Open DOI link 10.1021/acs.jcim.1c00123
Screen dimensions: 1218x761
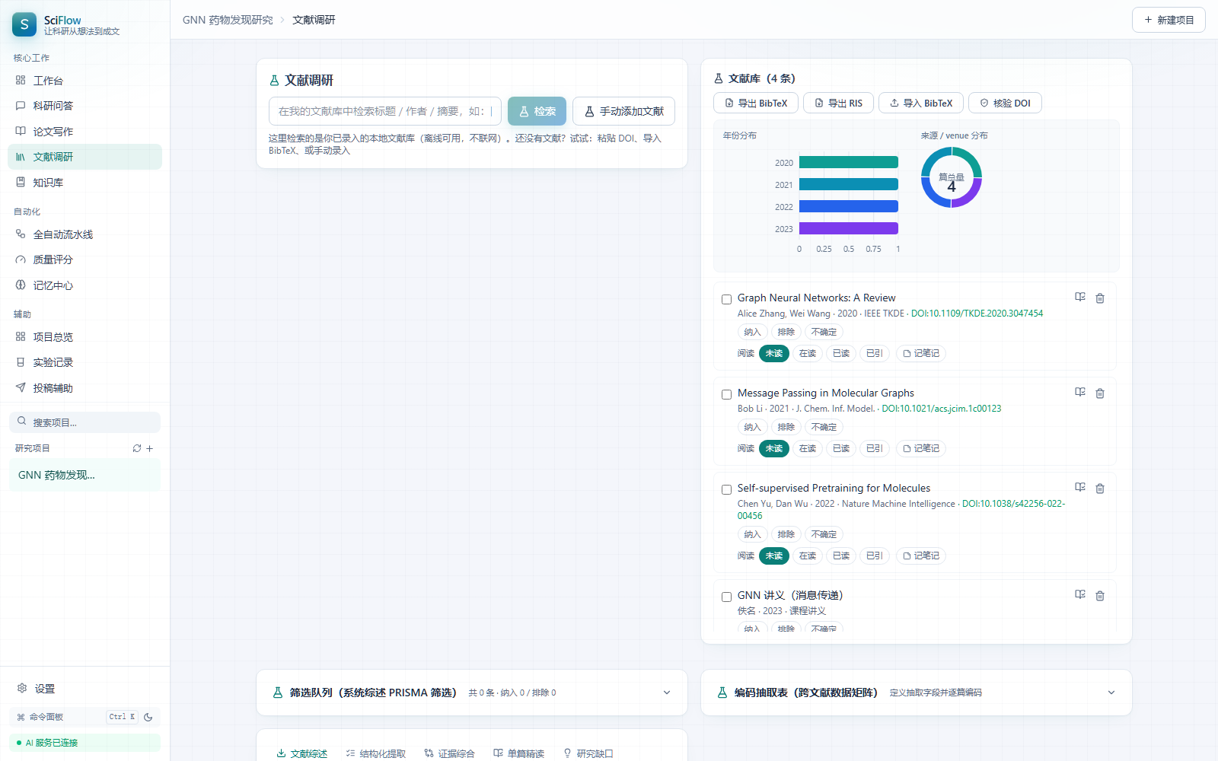point(942,409)
